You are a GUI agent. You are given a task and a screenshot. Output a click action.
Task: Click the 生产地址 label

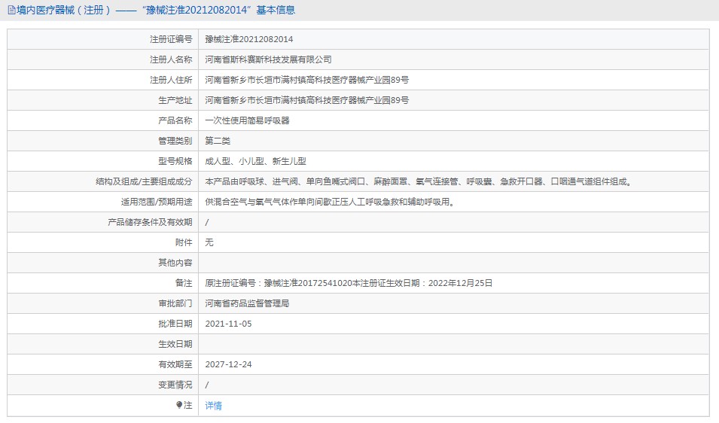(175, 100)
